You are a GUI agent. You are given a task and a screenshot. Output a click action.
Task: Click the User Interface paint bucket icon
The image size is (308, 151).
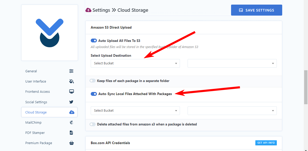tap(72, 81)
